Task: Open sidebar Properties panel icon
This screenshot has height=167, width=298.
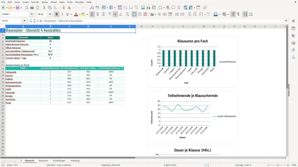Action: pyautogui.click(x=293, y=28)
